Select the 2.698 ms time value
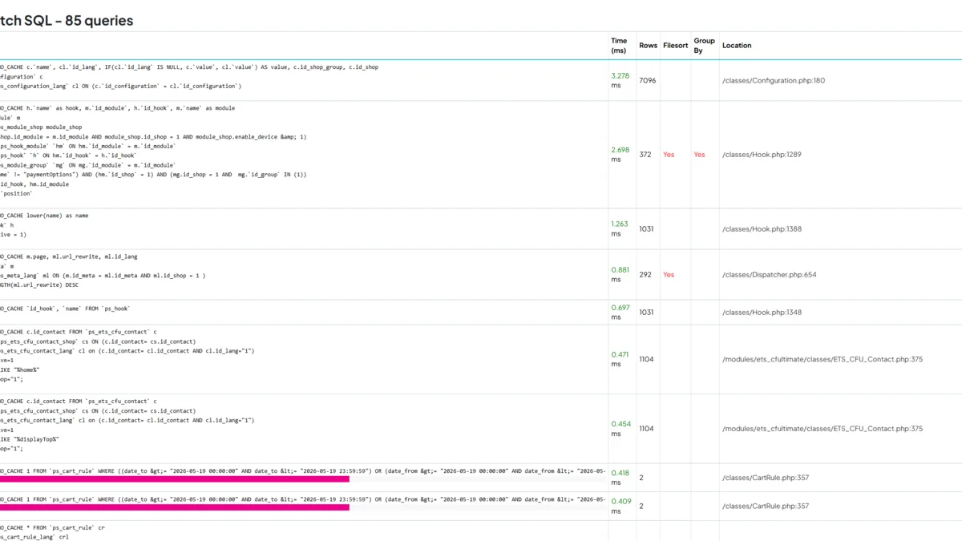The image size is (962, 541). click(x=620, y=154)
